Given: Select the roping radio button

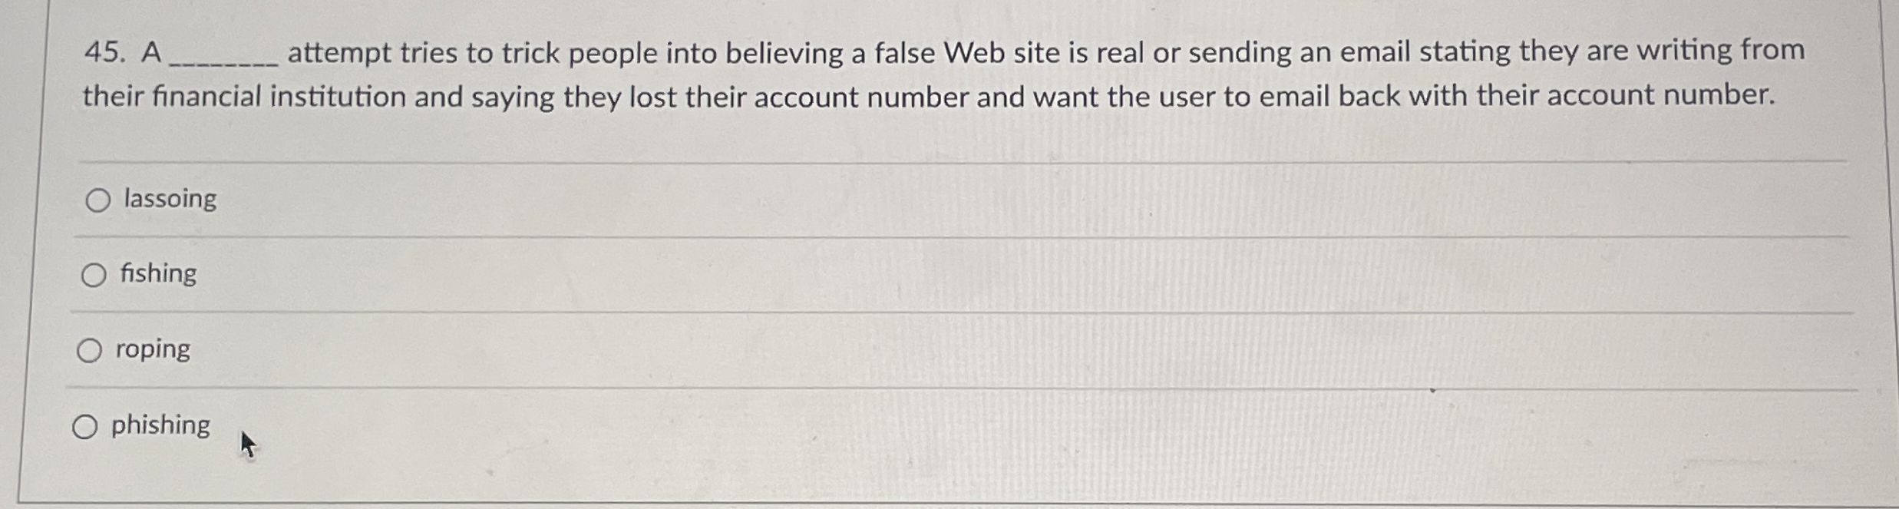Looking at the screenshot, I should [91, 350].
